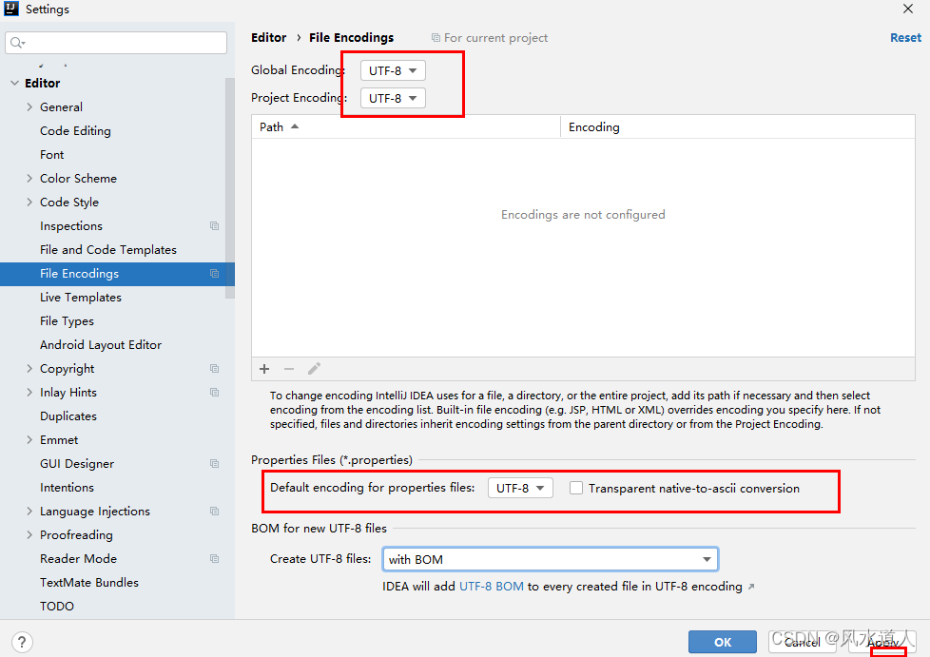Add a new path mapping with the plus icon
The width and height of the screenshot is (930, 657).
[x=264, y=368]
